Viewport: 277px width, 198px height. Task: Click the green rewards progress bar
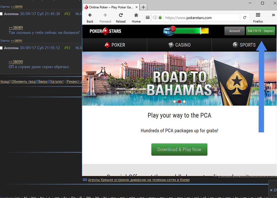coord(191,31)
